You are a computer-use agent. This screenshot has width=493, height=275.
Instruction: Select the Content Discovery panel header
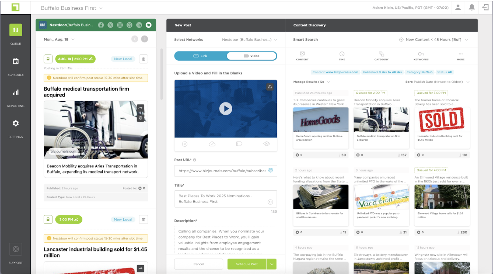[x=310, y=25]
